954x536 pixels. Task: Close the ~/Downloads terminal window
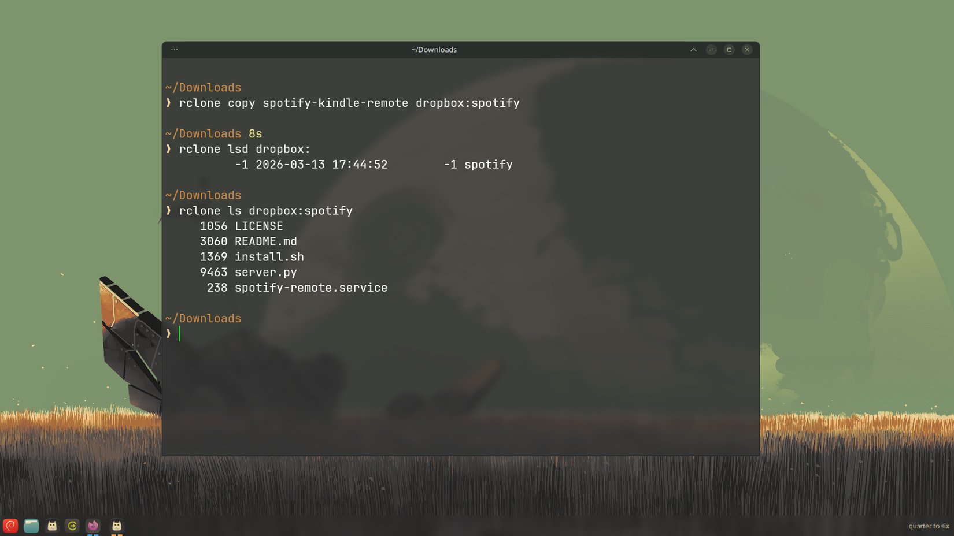747,50
